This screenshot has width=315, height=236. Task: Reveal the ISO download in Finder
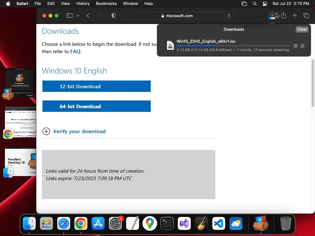pyautogui.click(x=302, y=46)
